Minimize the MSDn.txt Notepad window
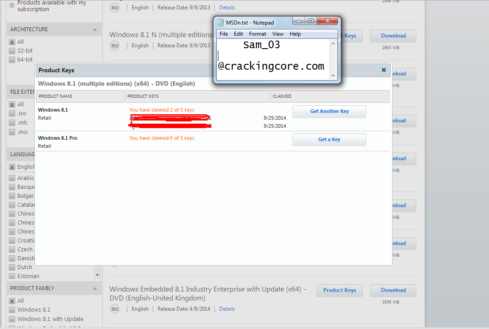This screenshot has height=329, width=489. point(298,21)
